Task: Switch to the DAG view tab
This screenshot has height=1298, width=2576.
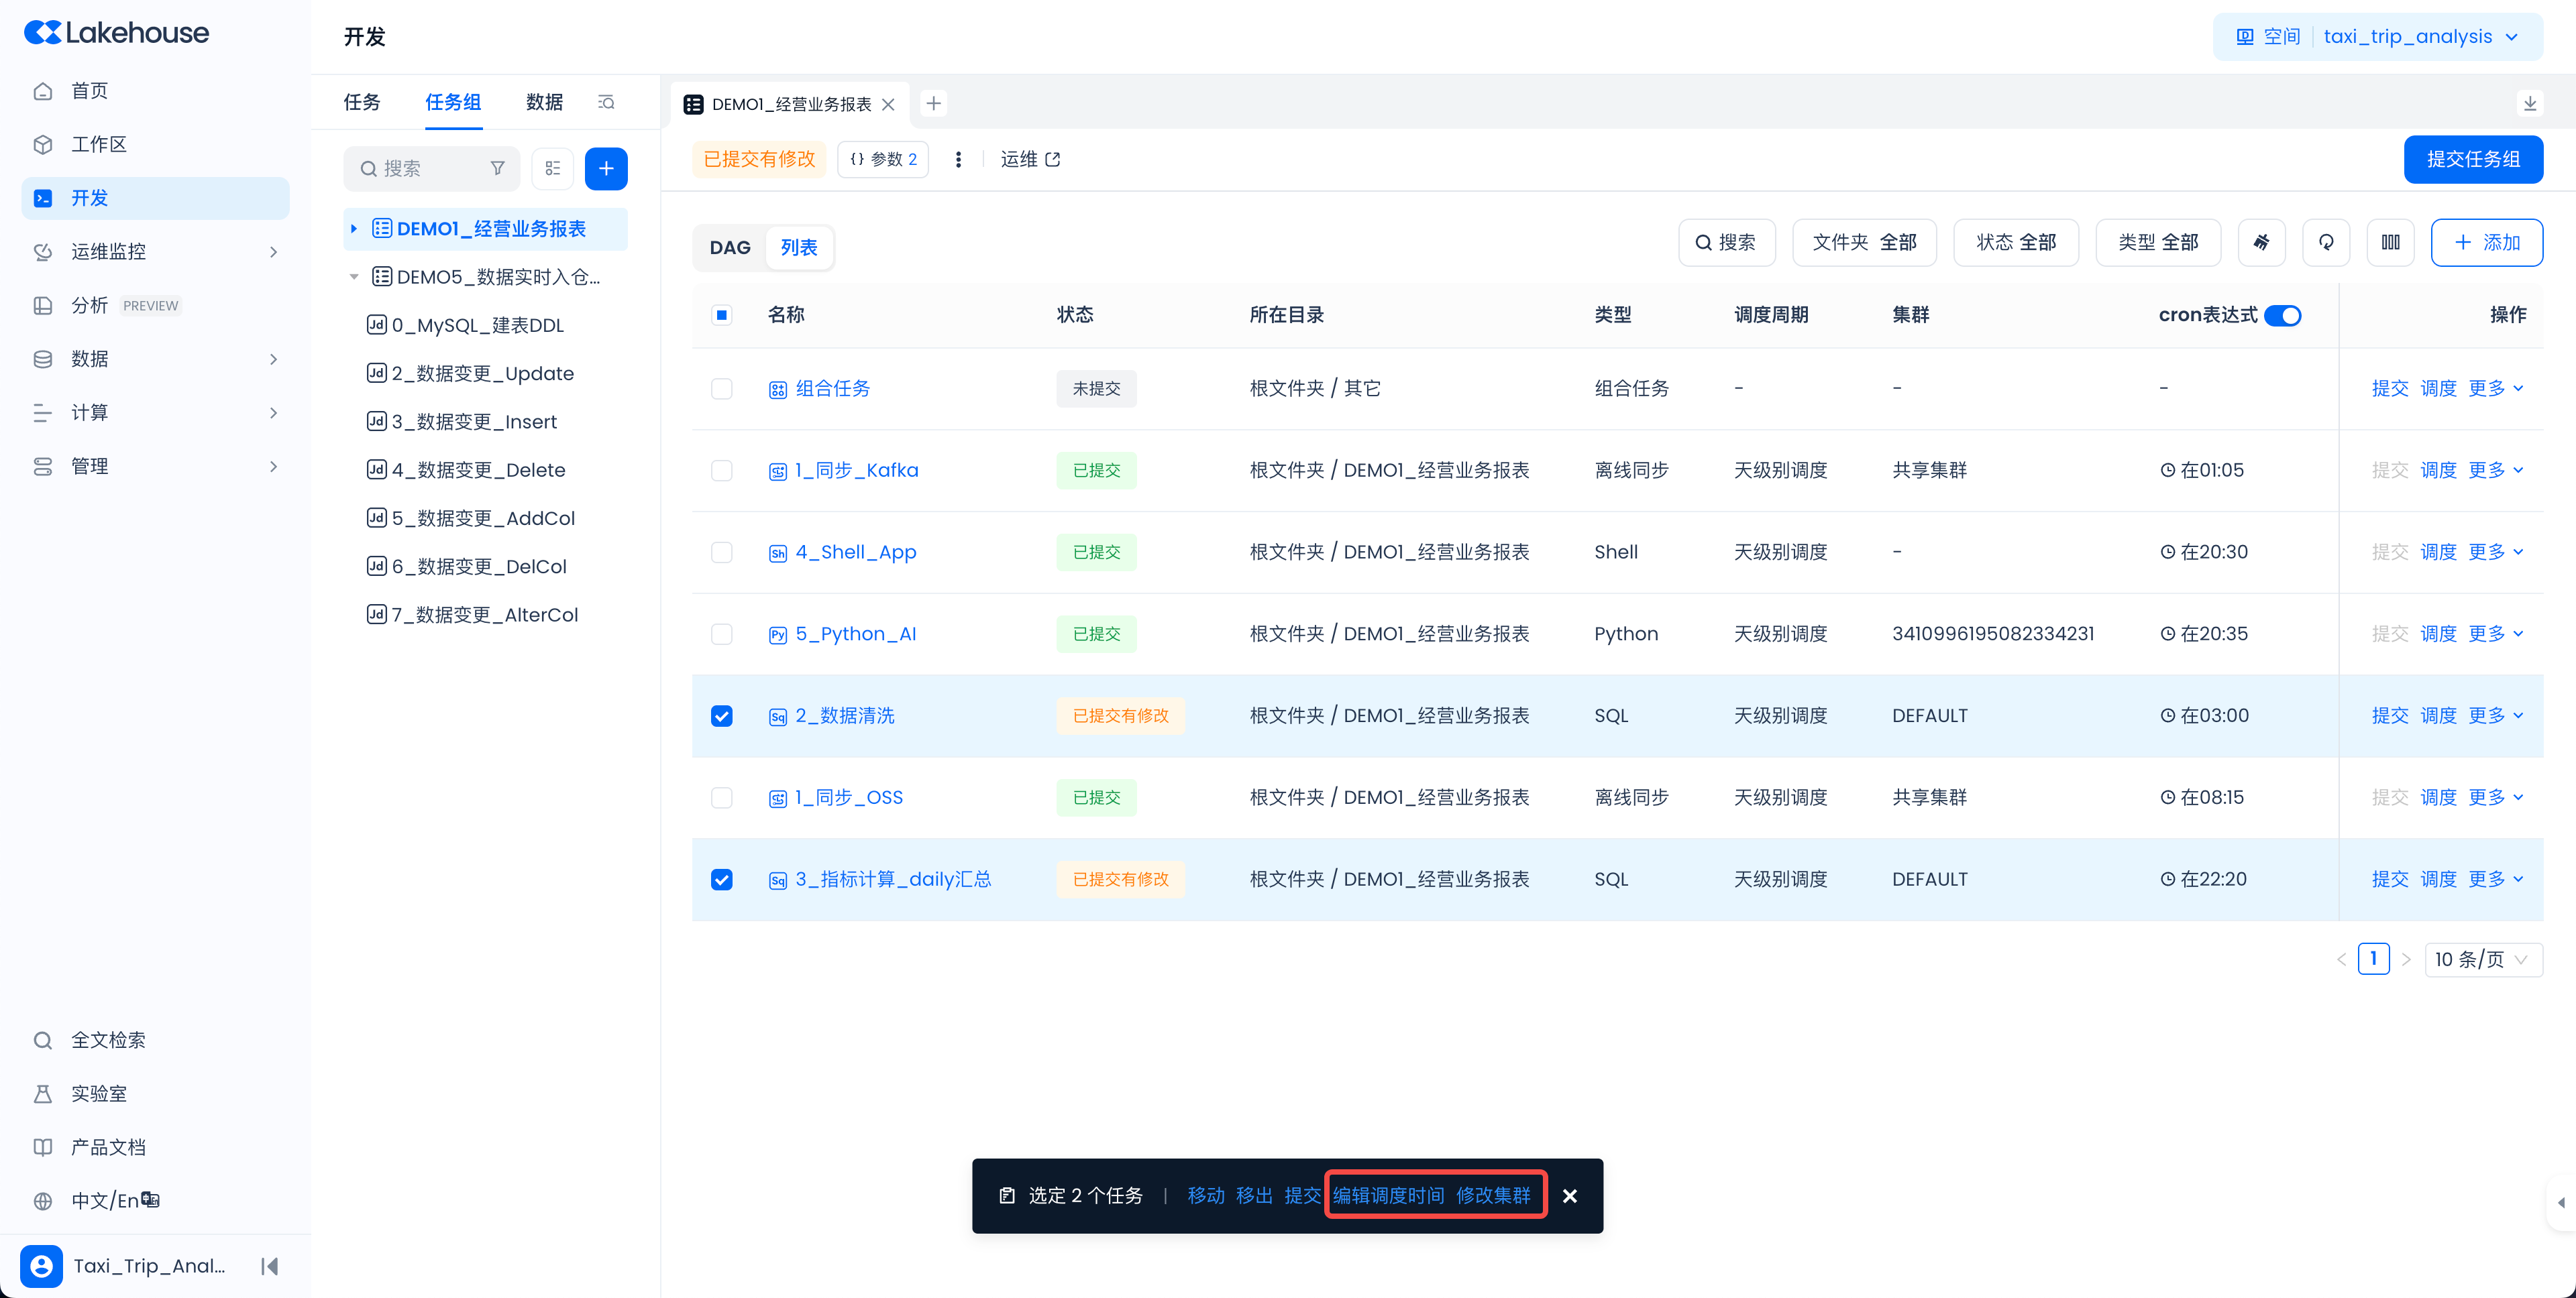Action: 730,248
